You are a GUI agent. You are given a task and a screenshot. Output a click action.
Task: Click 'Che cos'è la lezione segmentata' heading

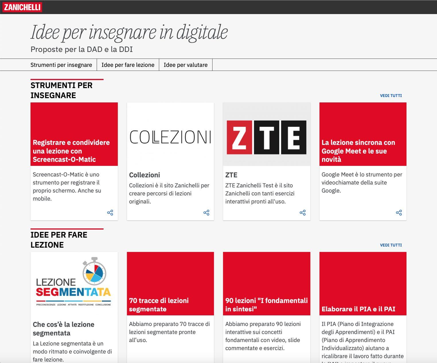(64, 329)
